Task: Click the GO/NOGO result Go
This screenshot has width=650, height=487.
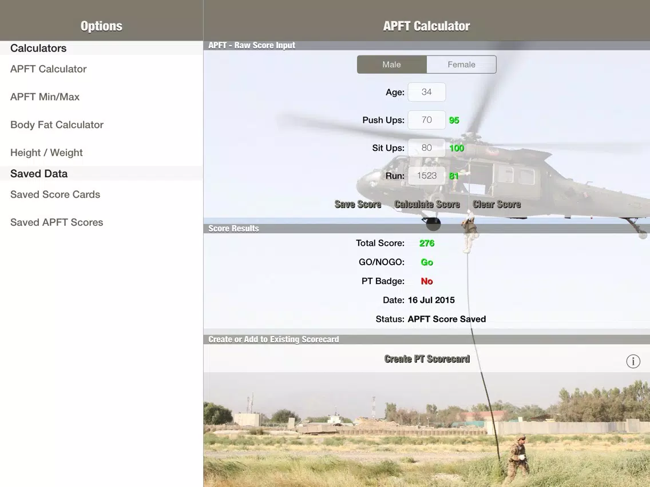Action: pos(427,262)
